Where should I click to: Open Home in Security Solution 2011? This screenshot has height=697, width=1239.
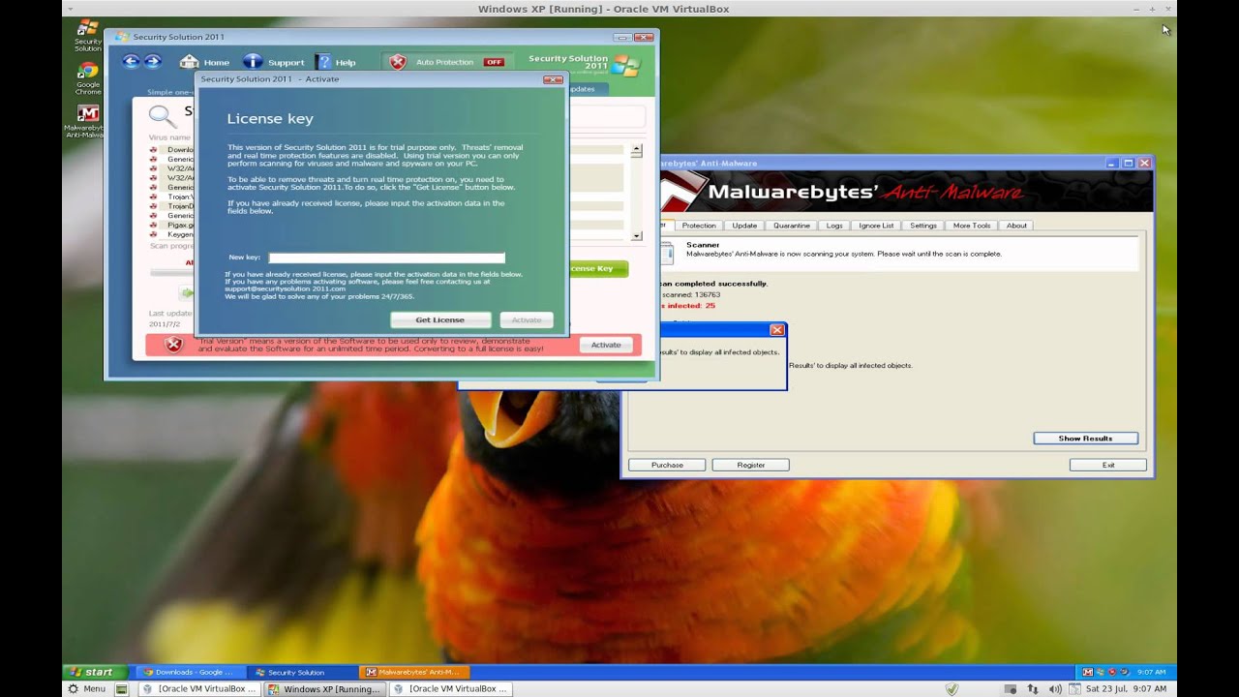click(205, 62)
